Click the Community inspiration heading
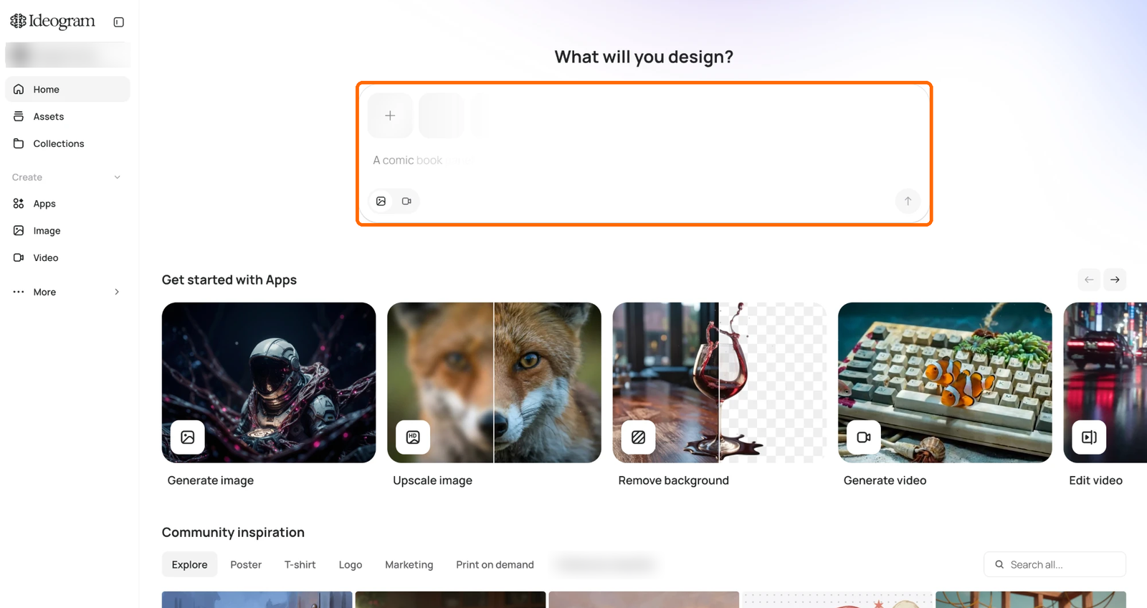Screen dimensions: 1147x608 coord(233,533)
